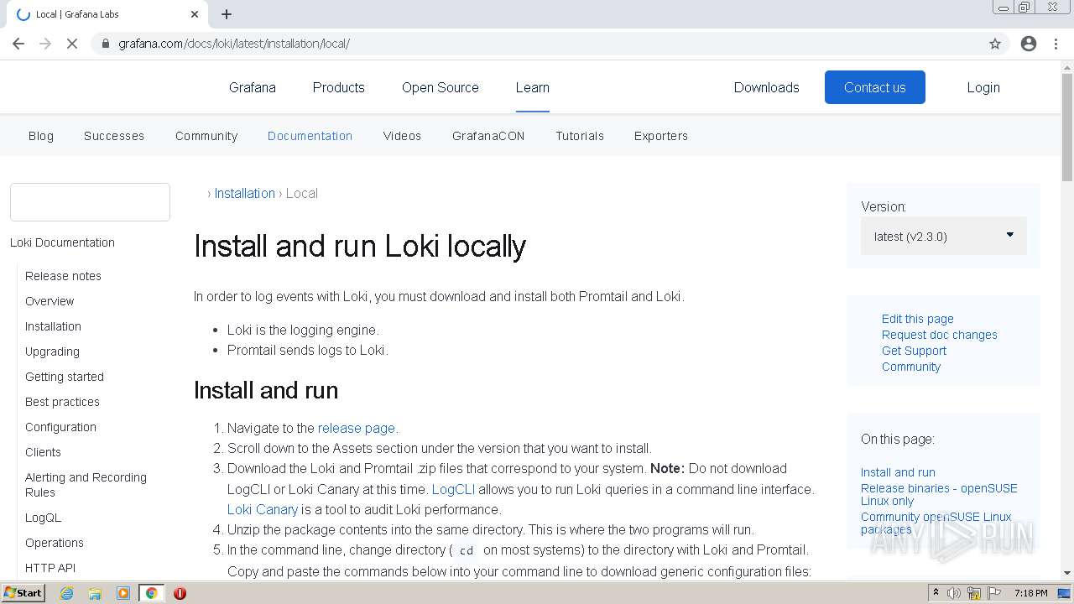Screen dimensions: 1074x604
Task: Open Installation in the sidebar
Action: [53, 326]
